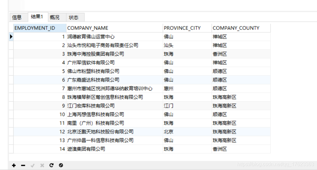
Task: Click the row selector for row 6
Action: (11, 80)
